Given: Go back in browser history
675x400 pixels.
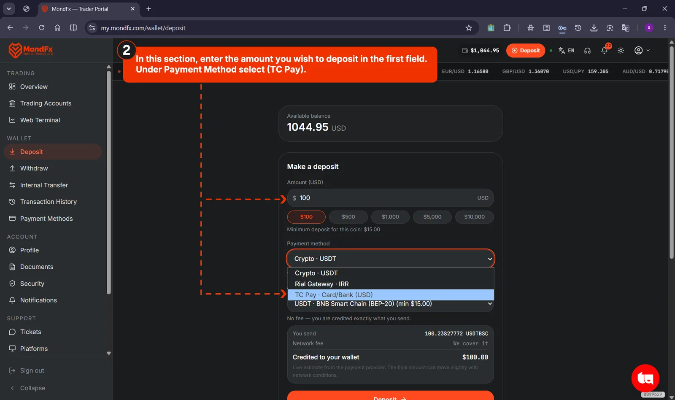Looking at the screenshot, I should pos(10,28).
